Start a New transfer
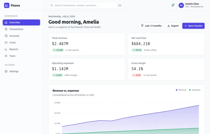 [194, 26]
